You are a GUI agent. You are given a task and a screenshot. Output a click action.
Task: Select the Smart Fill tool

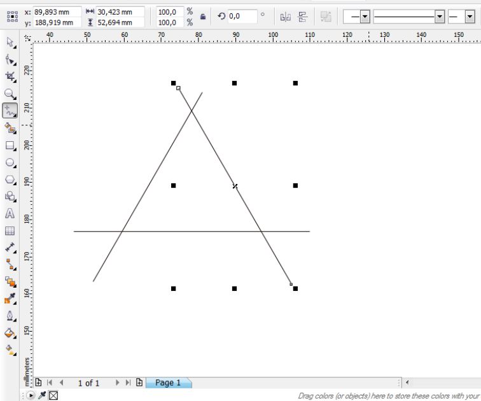(x=10, y=128)
